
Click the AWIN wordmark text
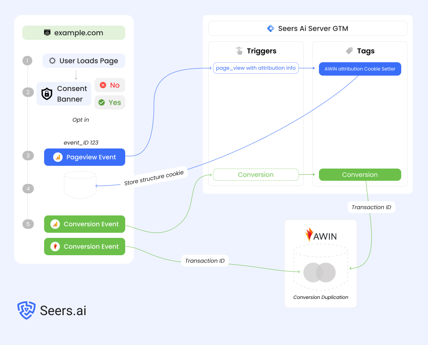click(x=325, y=236)
